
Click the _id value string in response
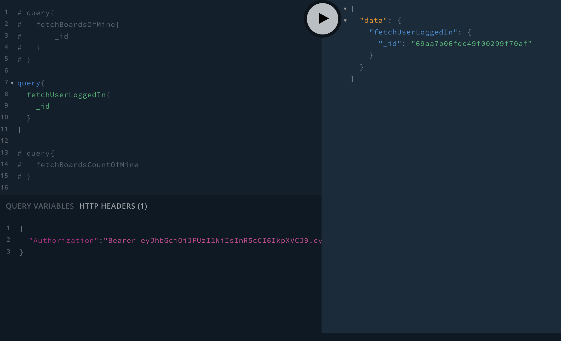[x=471, y=44]
